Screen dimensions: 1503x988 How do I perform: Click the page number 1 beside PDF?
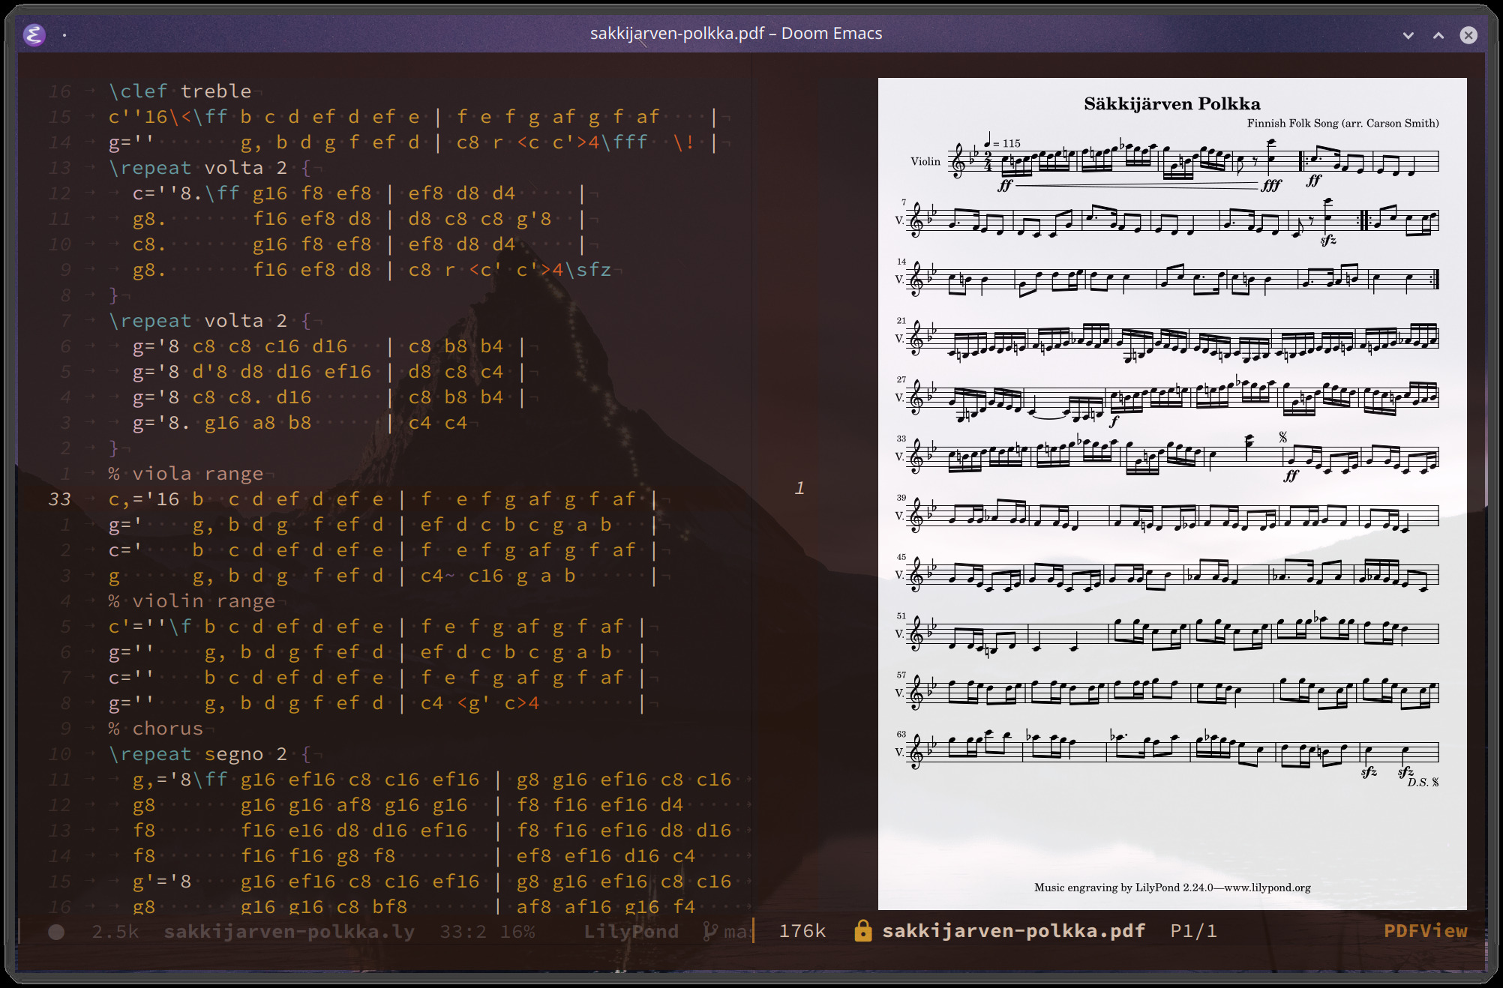799,488
